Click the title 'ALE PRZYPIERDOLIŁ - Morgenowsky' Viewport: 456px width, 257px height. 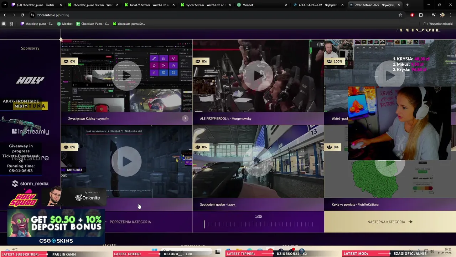(x=226, y=119)
